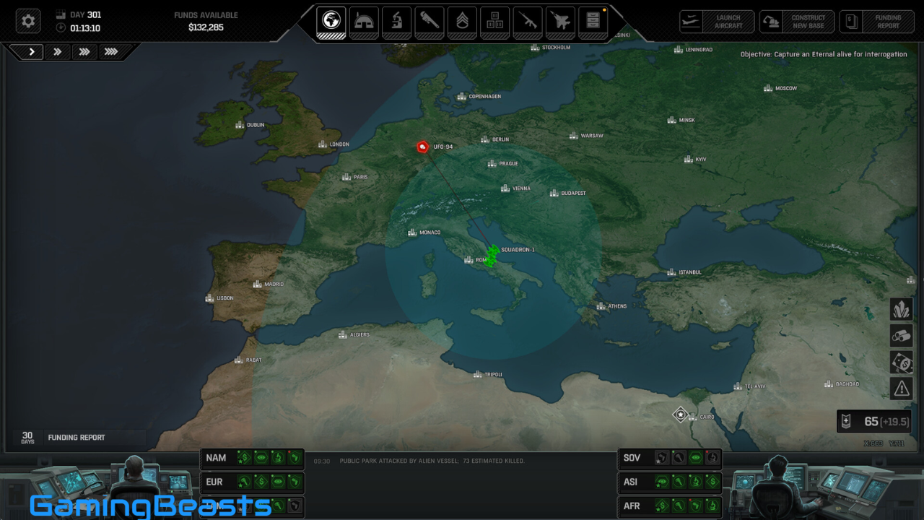Click the Moscow city marker
The width and height of the screenshot is (924, 520).
780,88
